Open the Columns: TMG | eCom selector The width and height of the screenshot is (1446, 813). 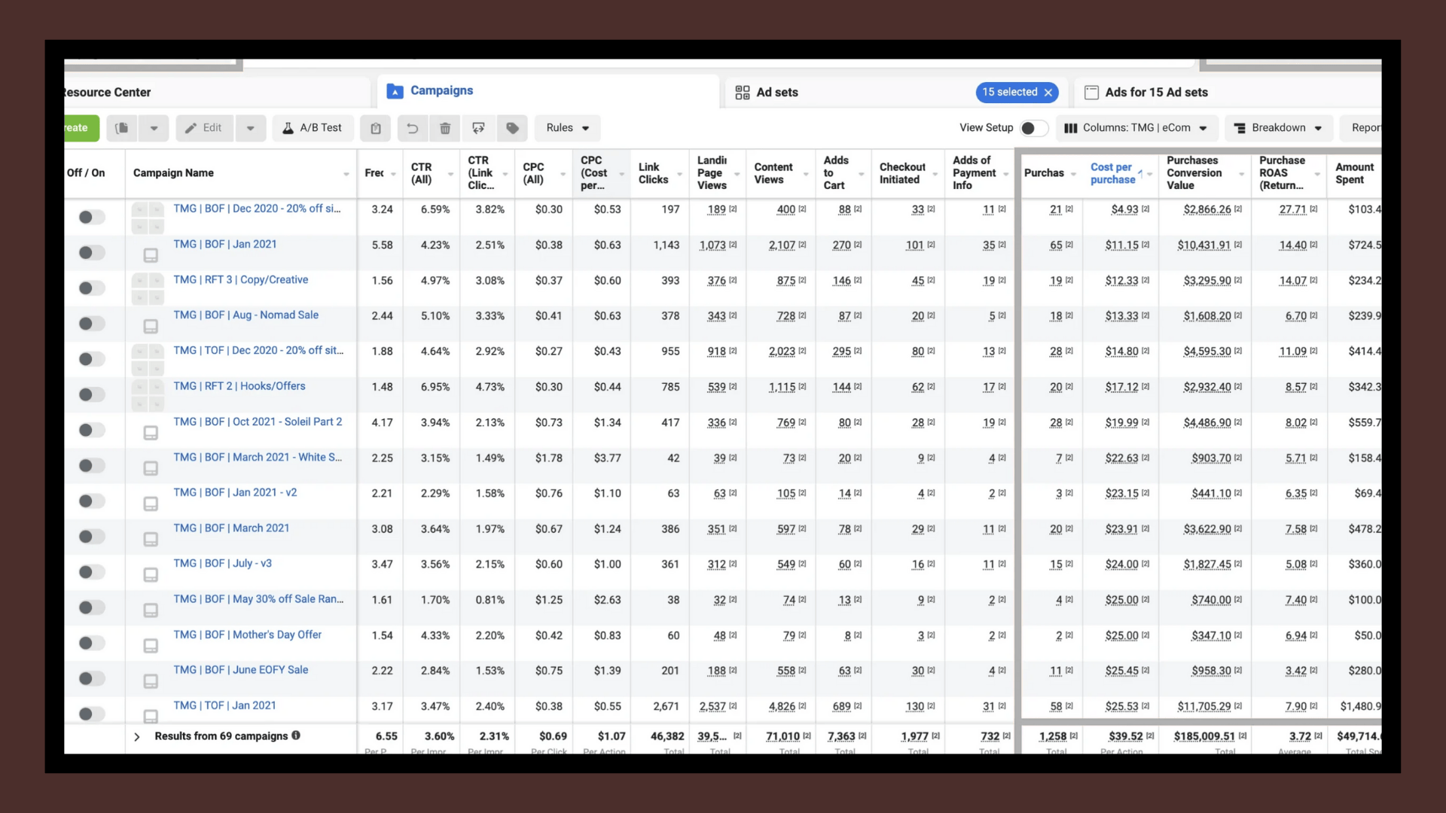click(1136, 128)
